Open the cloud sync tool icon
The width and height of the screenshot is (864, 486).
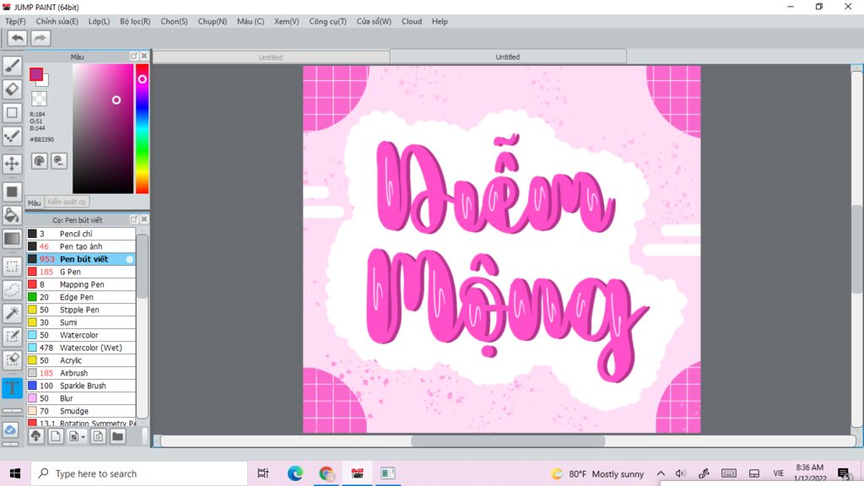pos(11,429)
